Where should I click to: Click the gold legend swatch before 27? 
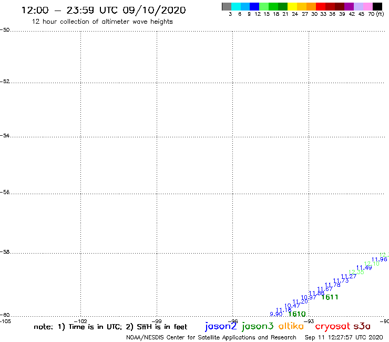pos(302,6)
